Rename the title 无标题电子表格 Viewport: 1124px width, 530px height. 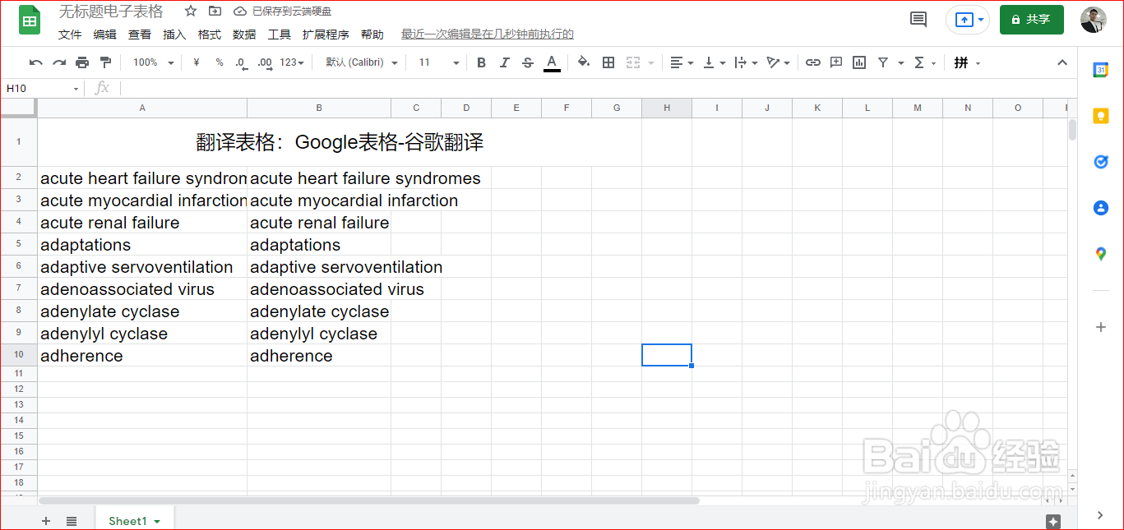click(111, 12)
